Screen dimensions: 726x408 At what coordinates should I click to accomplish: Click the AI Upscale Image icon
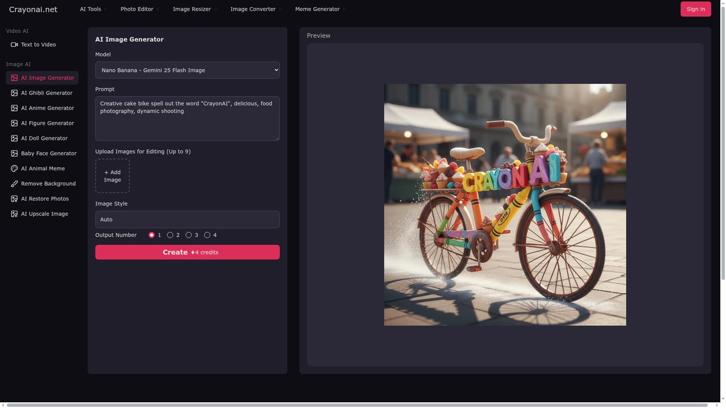[x=14, y=214]
